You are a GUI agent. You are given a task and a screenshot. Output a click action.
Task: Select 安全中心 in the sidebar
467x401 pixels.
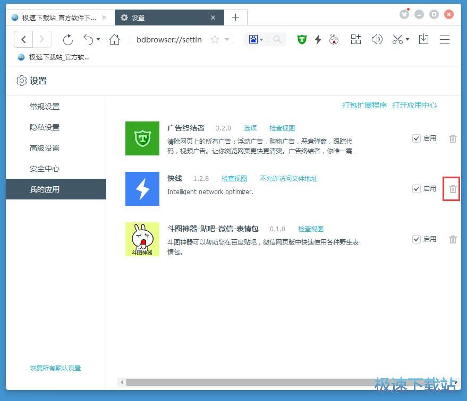coord(45,169)
